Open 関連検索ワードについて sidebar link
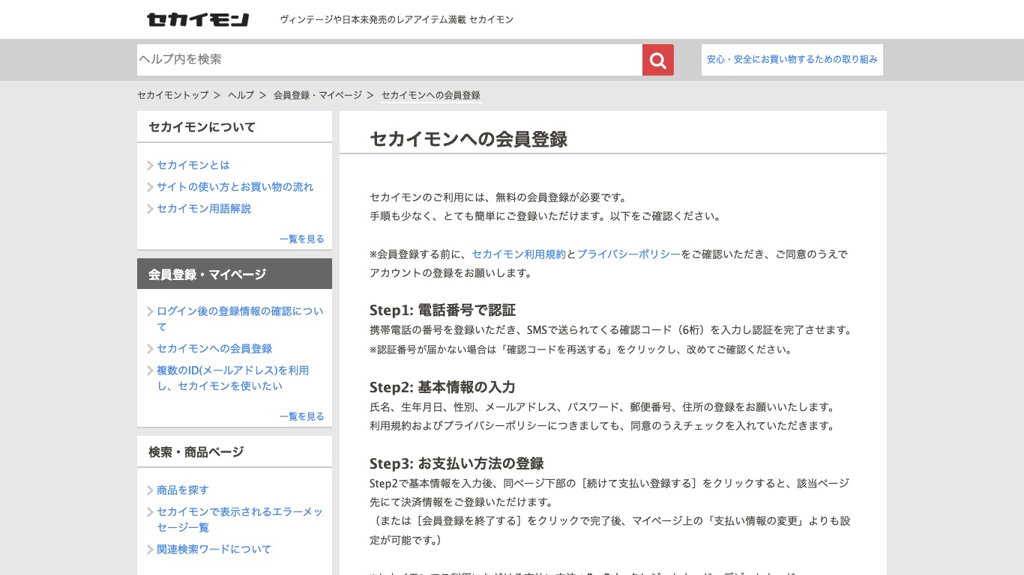Image resolution: width=1024 pixels, height=575 pixels. 214,550
